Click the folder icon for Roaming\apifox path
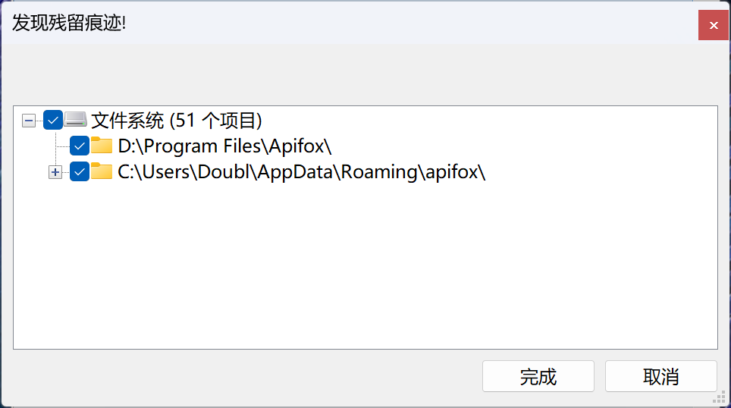Image resolution: width=731 pixels, height=408 pixels. [102, 171]
